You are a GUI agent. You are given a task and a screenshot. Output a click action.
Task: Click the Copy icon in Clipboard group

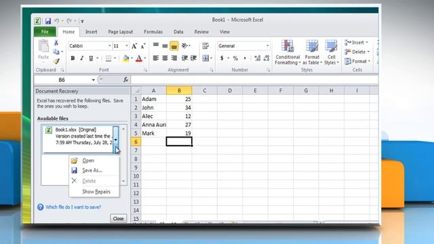tap(56, 52)
